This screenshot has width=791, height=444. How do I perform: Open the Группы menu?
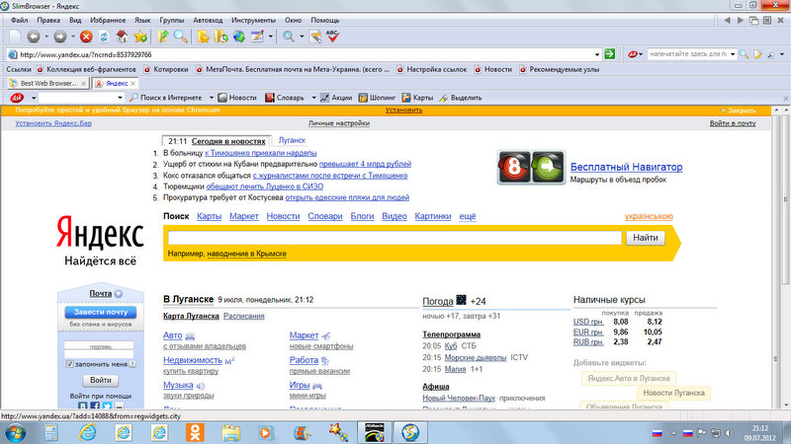tap(171, 20)
